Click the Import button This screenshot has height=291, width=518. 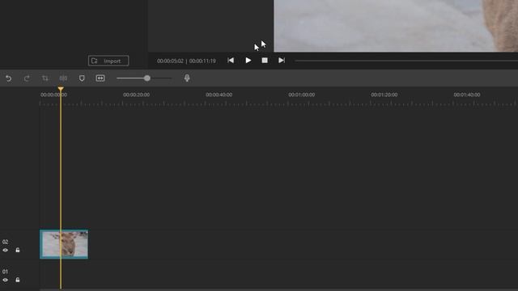[x=108, y=61]
